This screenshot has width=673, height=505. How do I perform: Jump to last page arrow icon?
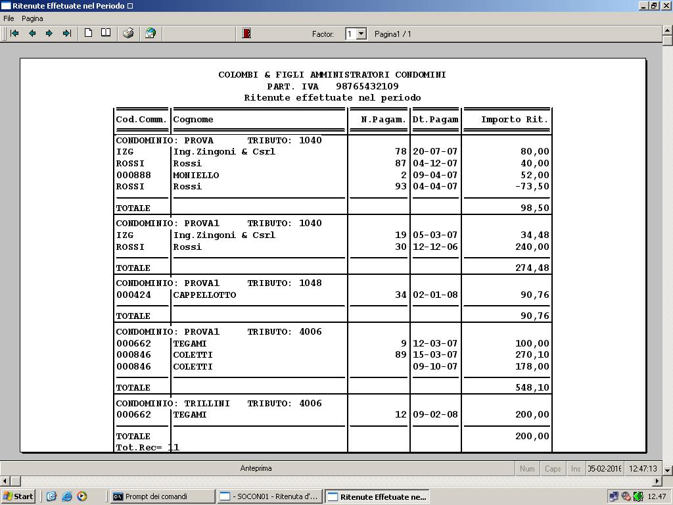(x=67, y=34)
